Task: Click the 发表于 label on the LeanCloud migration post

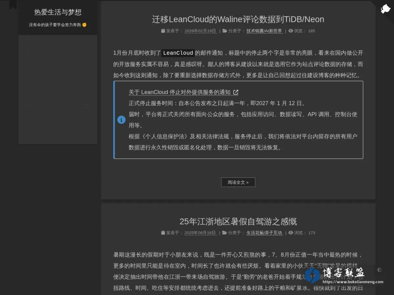Action: point(174,31)
